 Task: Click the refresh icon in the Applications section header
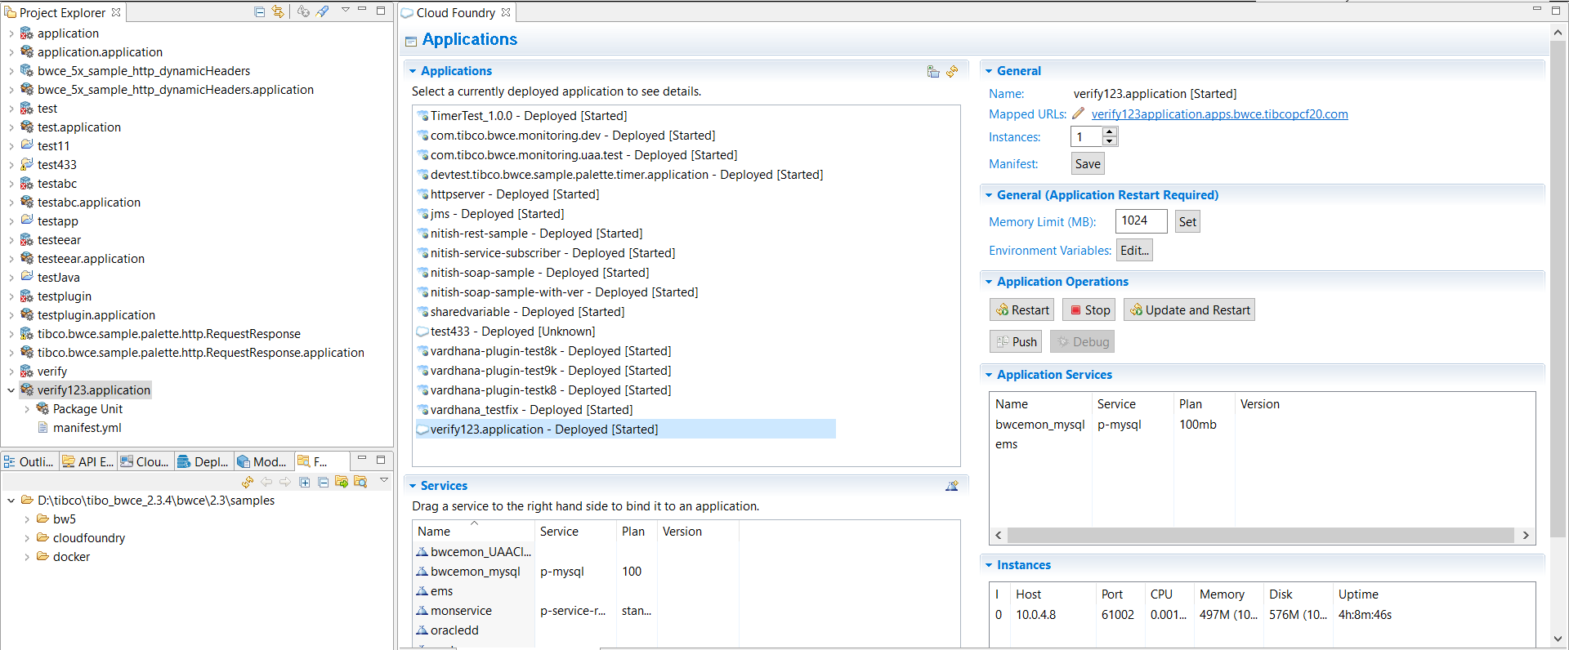click(x=952, y=72)
